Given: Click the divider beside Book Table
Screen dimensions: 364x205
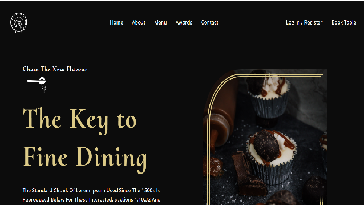Looking at the screenshot, I should (x=327, y=22).
